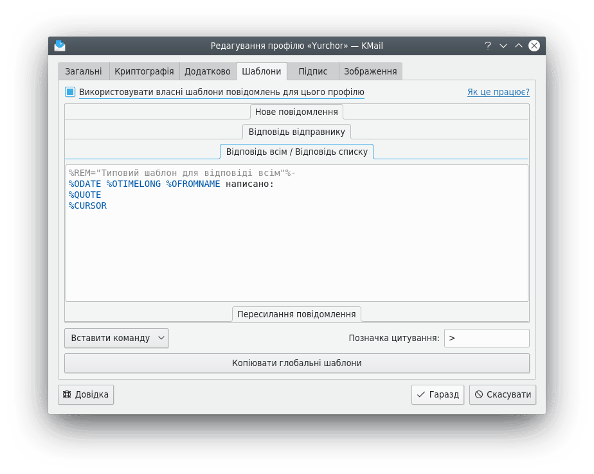Click the help icon on Довідка button
The height and width of the screenshot is (474, 594).
click(67, 394)
